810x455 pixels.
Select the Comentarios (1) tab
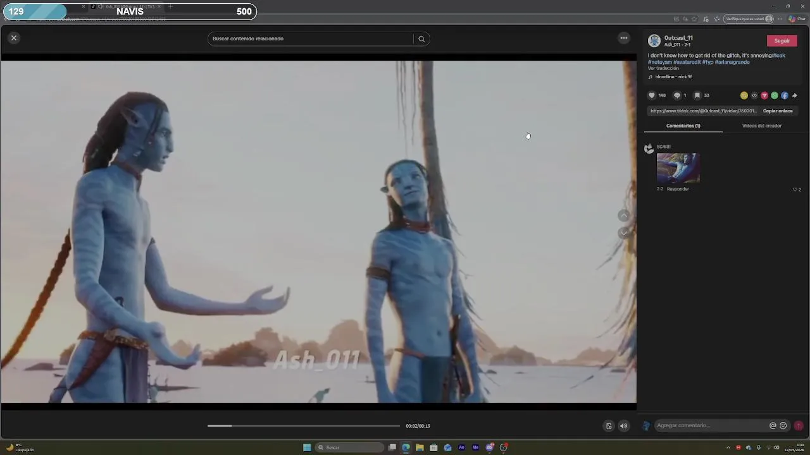coord(683,126)
